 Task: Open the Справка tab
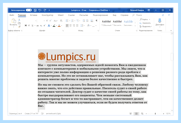click(124, 15)
